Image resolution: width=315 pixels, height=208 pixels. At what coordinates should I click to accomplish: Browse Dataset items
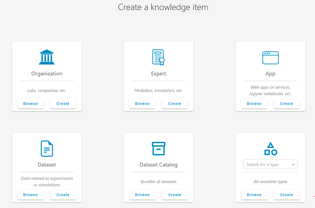point(31,194)
